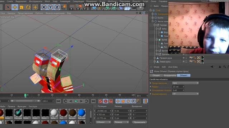Render to Picture Viewer icon
The image size is (229, 128).
click(x=78, y=7)
